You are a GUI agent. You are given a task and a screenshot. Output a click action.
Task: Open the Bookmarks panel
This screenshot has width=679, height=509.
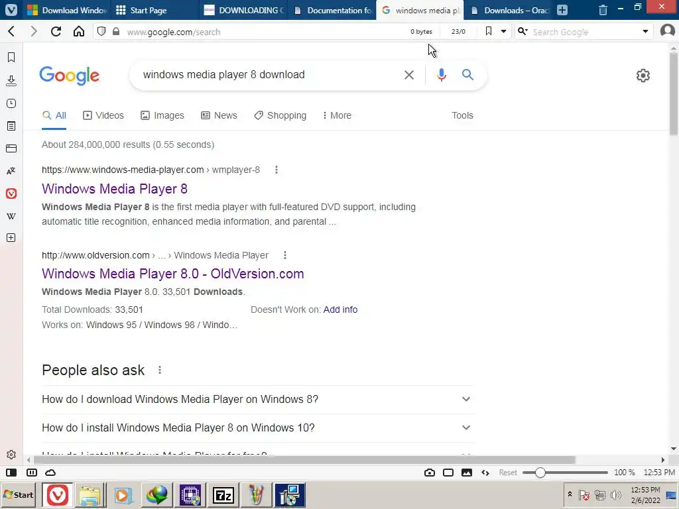pyautogui.click(x=11, y=57)
